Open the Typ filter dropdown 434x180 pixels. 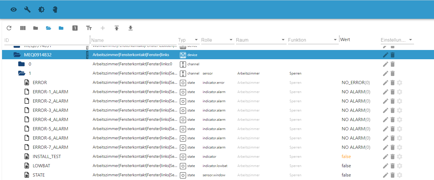pos(188,40)
